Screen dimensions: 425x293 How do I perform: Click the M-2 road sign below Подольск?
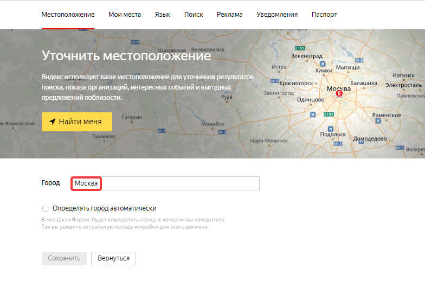click(x=338, y=144)
